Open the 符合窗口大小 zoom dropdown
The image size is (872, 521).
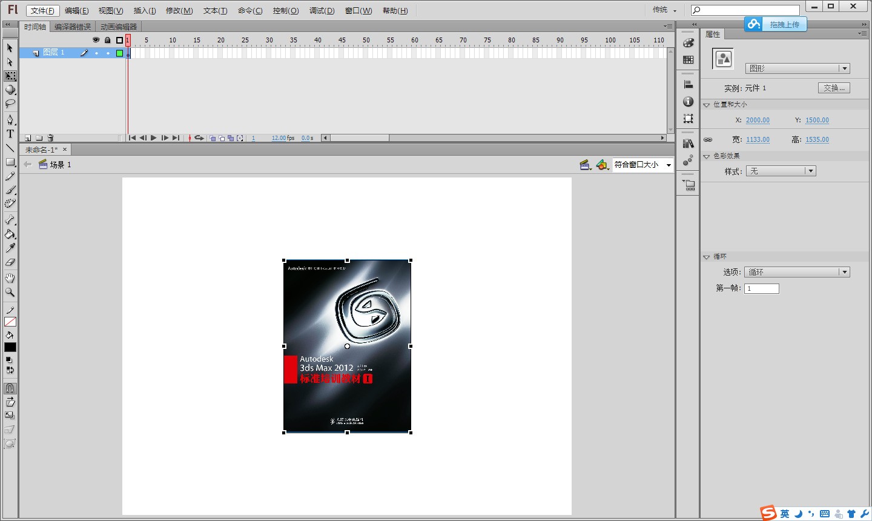[x=643, y=165]
